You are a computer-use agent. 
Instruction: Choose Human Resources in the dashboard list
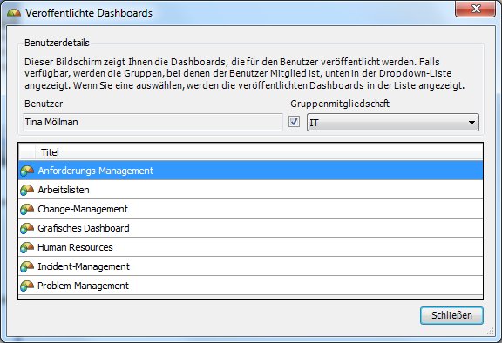click(x=251, y=247)
